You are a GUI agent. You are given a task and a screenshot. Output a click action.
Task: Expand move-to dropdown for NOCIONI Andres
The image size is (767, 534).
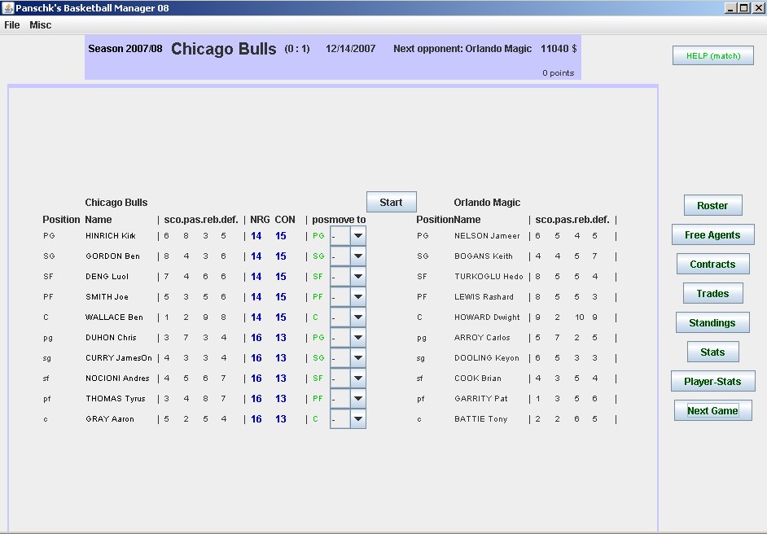[x=358, y=379]
